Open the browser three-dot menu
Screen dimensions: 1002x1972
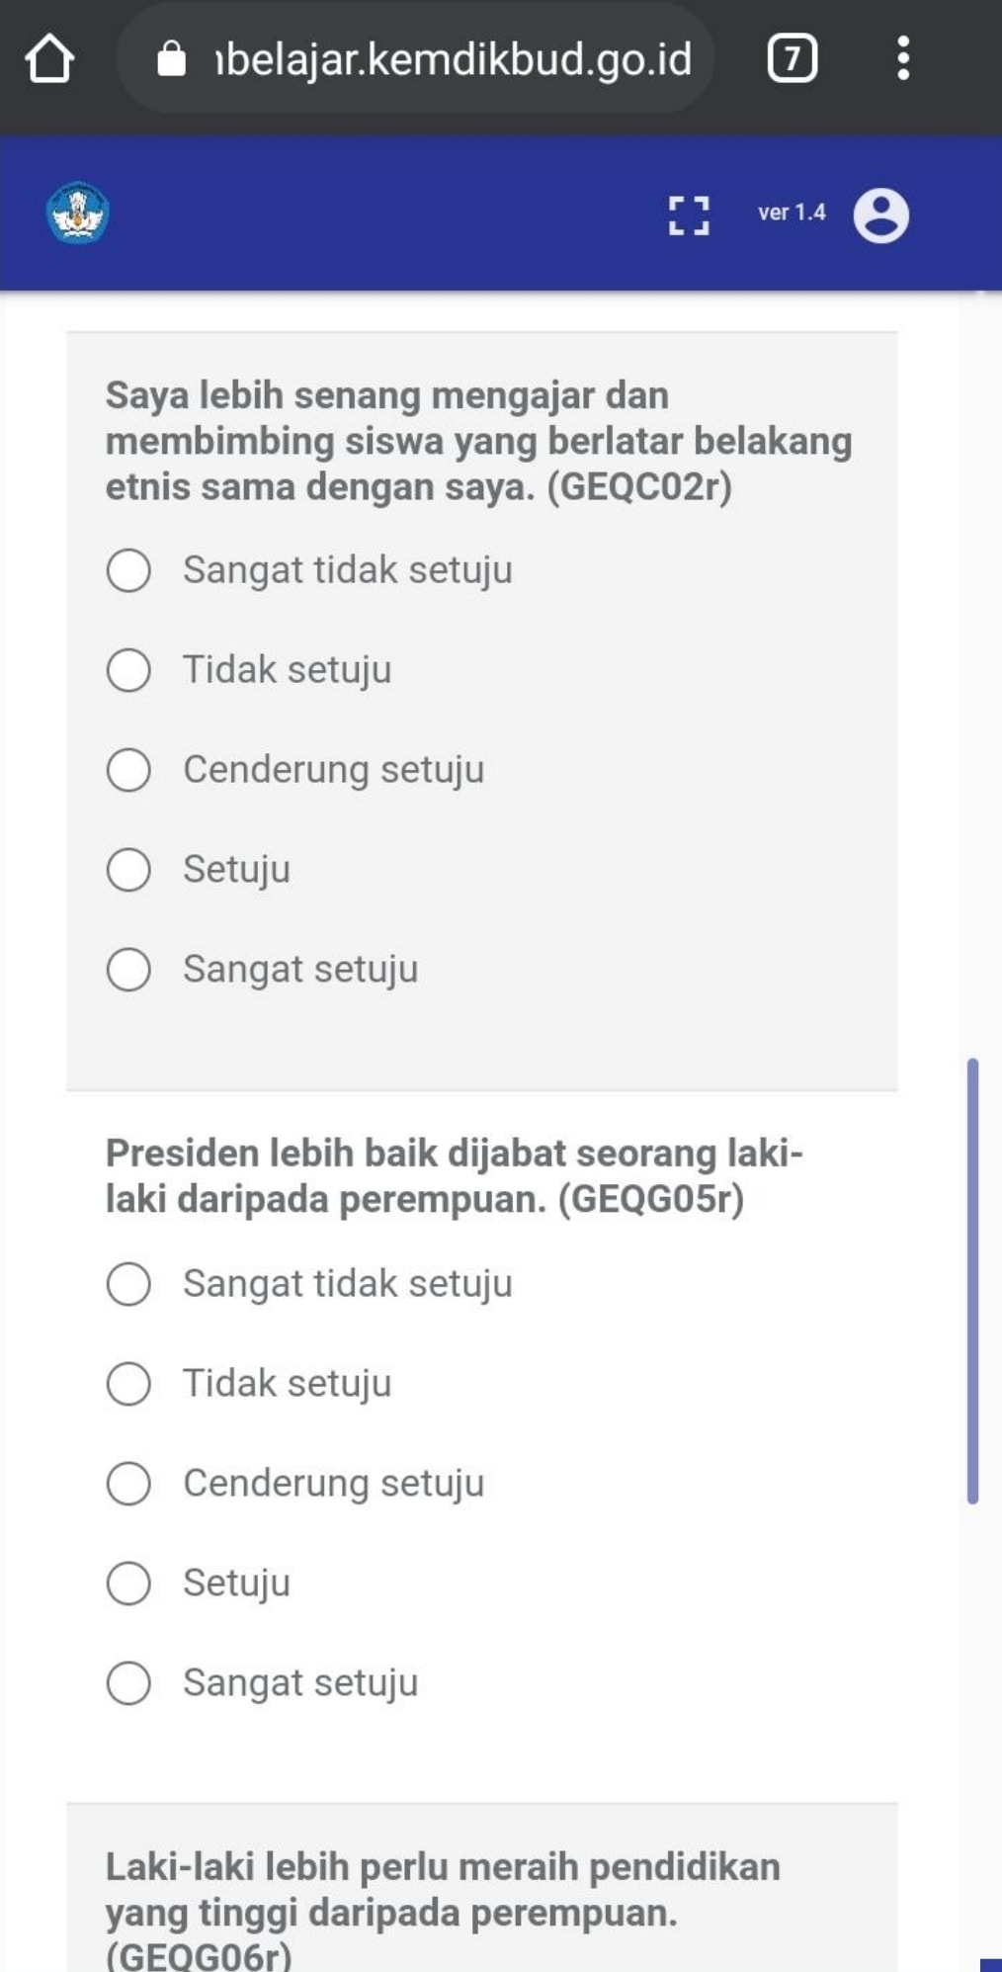(x=902, y=58)
